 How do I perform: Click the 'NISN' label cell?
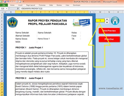pyautogui.click(x=18, y=42)
